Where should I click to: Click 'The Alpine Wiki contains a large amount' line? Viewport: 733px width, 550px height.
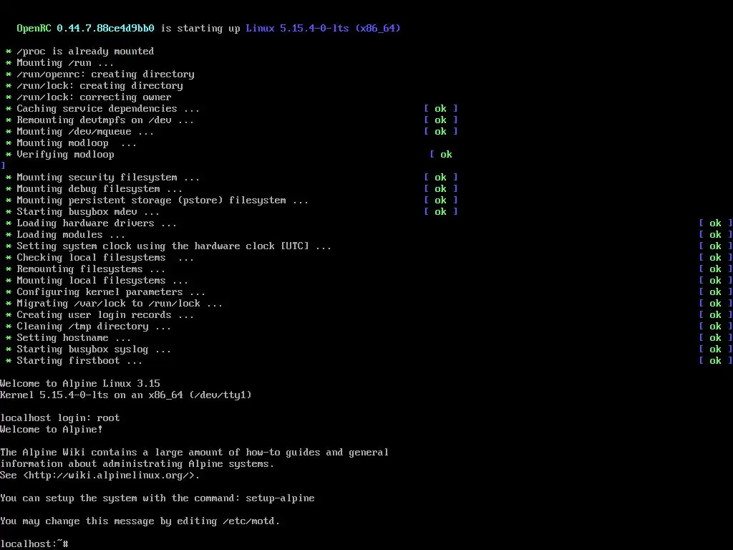pyautogui.click(x=195, y=453)
